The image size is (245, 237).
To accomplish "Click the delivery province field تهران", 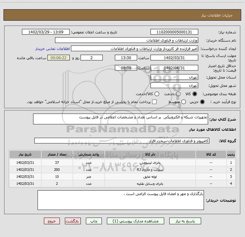I will pos(174,77).
